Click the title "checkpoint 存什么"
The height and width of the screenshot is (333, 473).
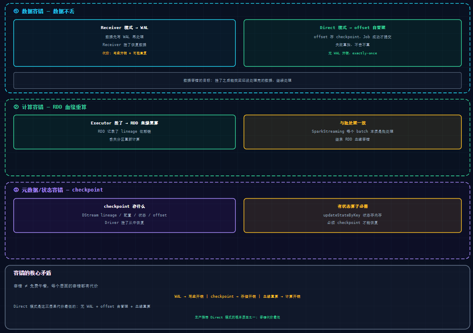(x=124, y=207)
